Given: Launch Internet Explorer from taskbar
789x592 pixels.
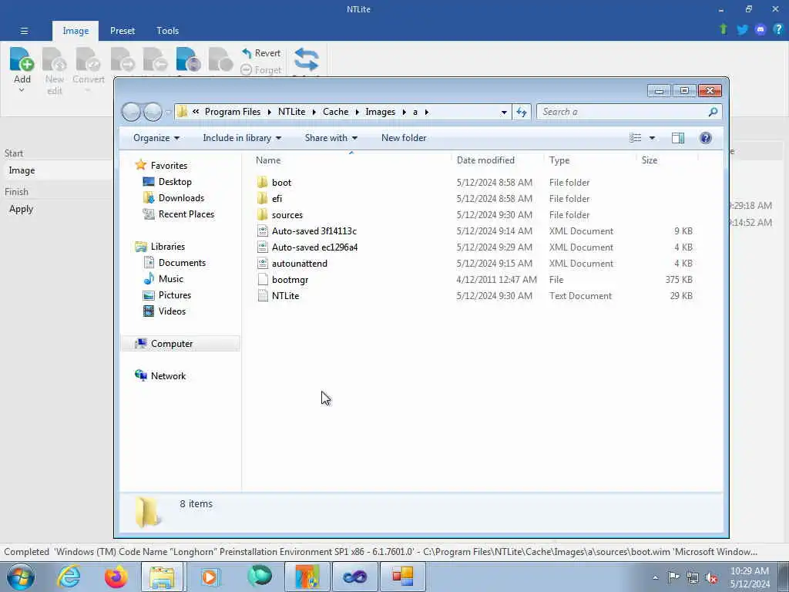Looking at the screenshot, I should pyautogui.click(x=68, y=577).
